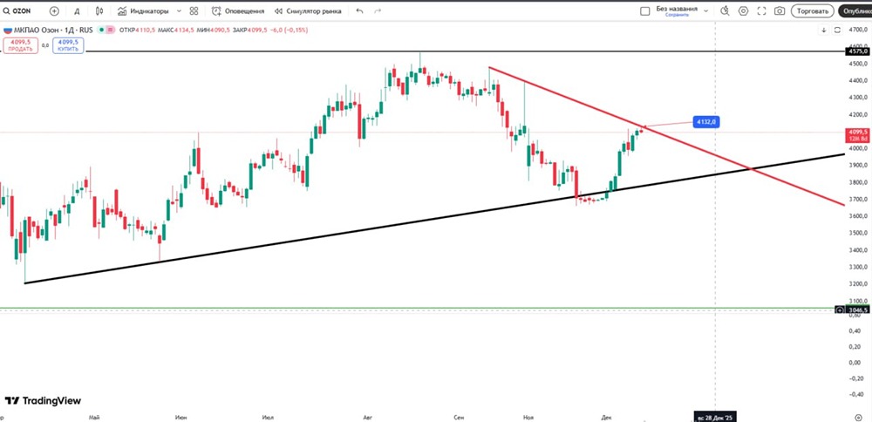
Task: Click the Июл month label on time axis
Action: pos(268,417)
